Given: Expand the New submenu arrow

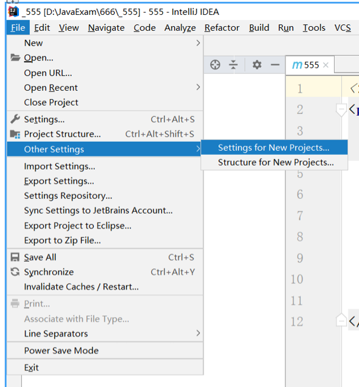Looking at the screenshot, I should [198, 43].
